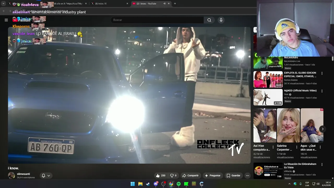Click the video player showing the blue car
Image resolution: width=334 pixels, height=188 pixels.
click(x=129, y=95)
